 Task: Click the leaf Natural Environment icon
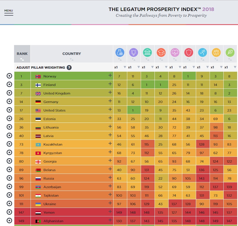pos(230,52)
